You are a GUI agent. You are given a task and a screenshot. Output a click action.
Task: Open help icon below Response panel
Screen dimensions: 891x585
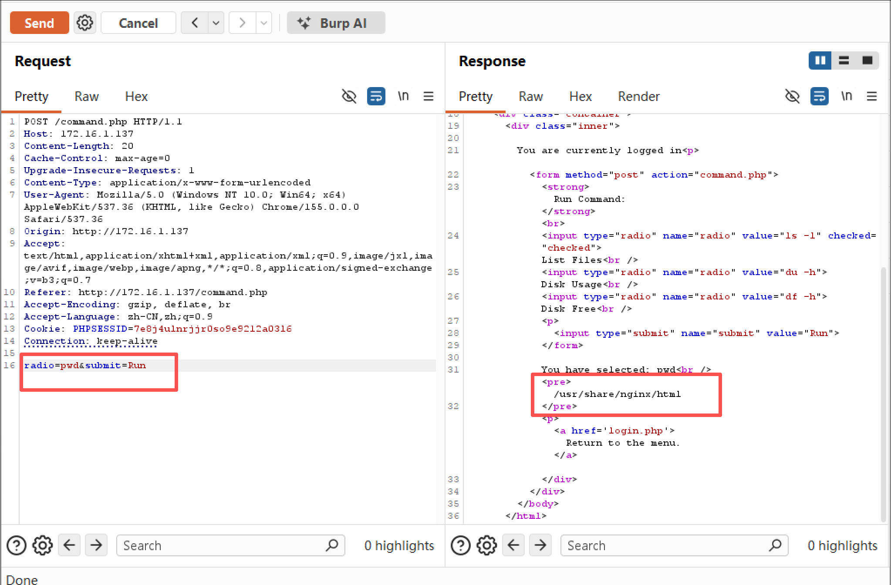coord(461,545)
